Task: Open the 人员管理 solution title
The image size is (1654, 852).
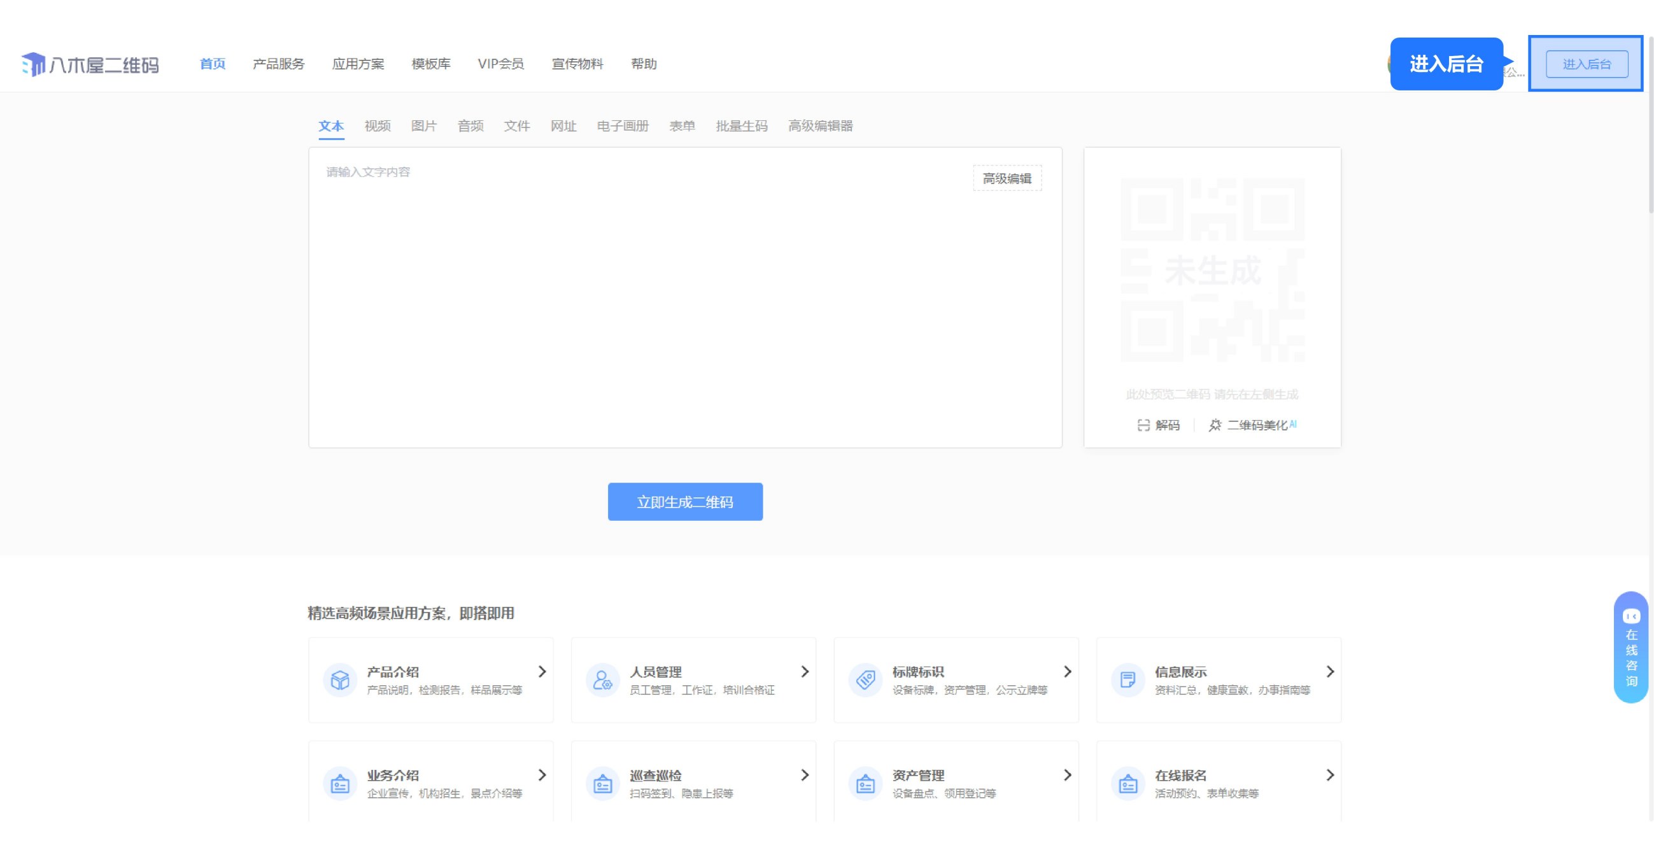Action: click(656, 672)
